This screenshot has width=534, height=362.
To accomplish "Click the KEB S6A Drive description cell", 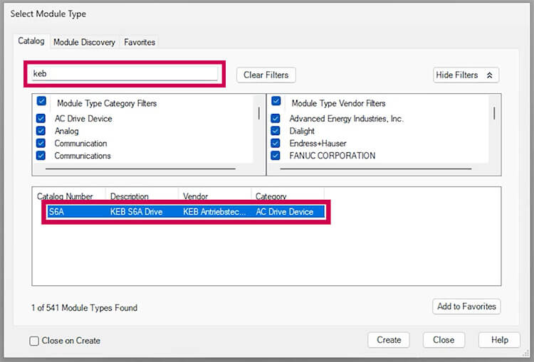I will [136, 212].
